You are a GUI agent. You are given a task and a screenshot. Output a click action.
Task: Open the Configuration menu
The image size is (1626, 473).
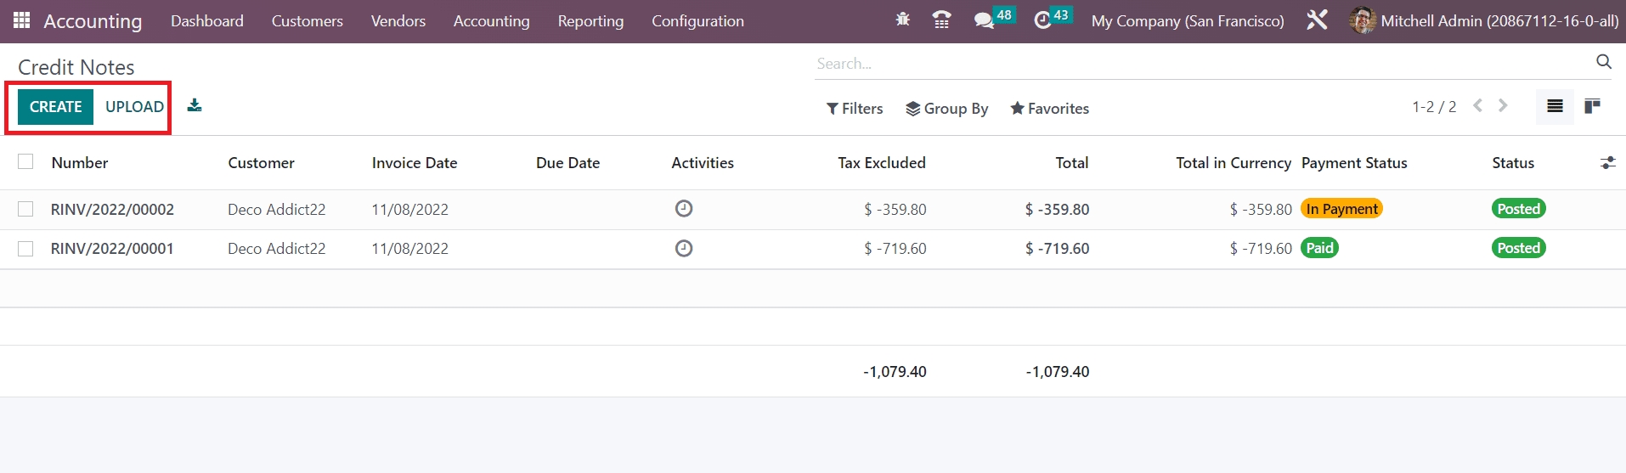[x=697, y=21]
